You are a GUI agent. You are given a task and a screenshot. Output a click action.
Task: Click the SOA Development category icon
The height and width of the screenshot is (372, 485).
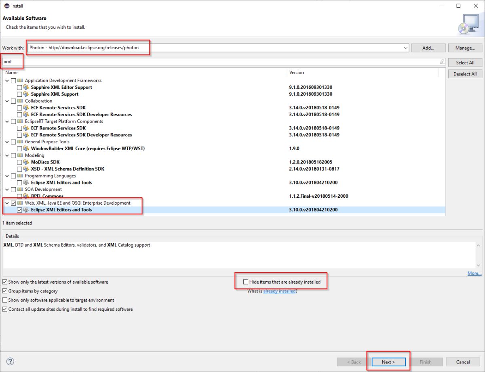pyautogui.click(x=20, y=190)
